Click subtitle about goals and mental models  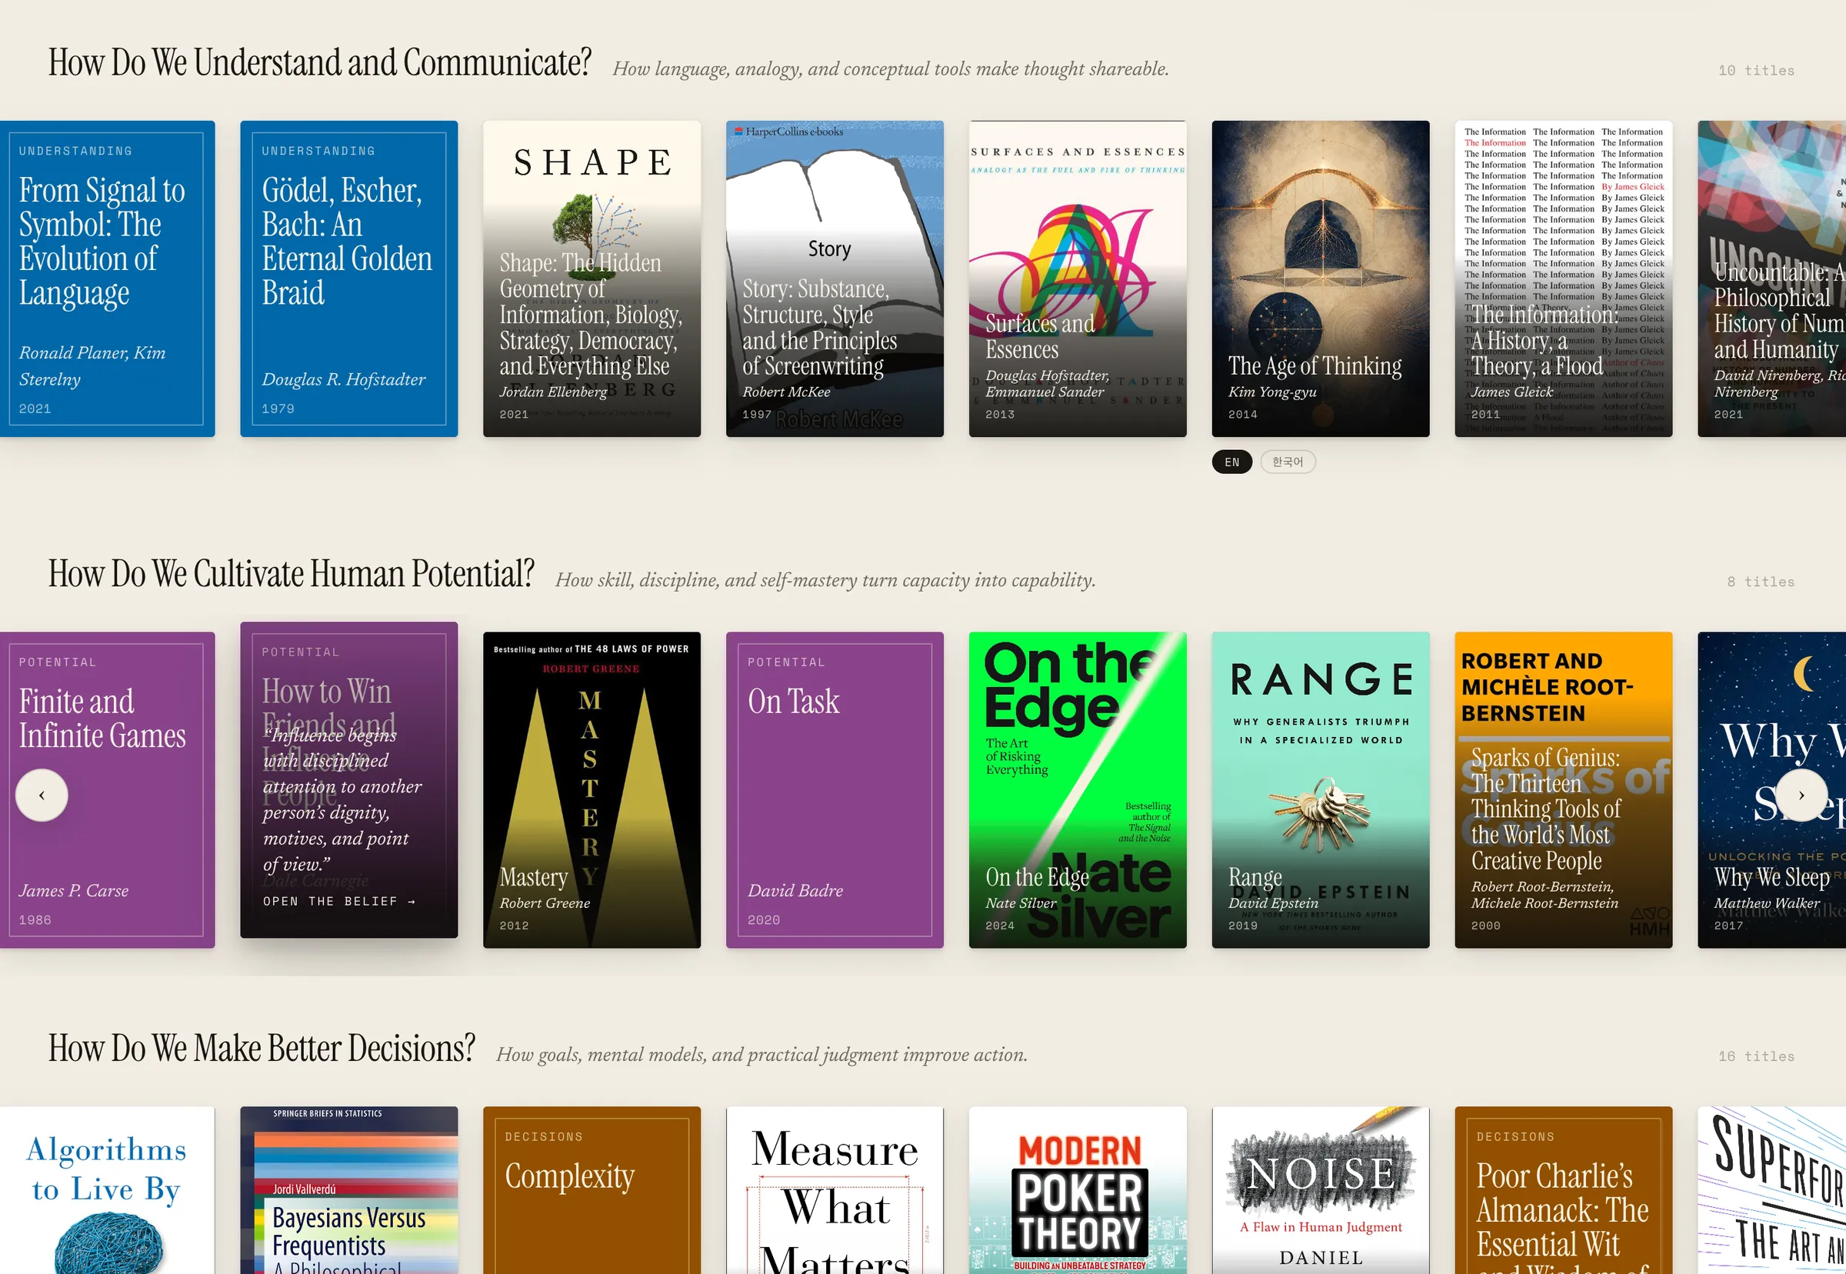pos(762,1055)
